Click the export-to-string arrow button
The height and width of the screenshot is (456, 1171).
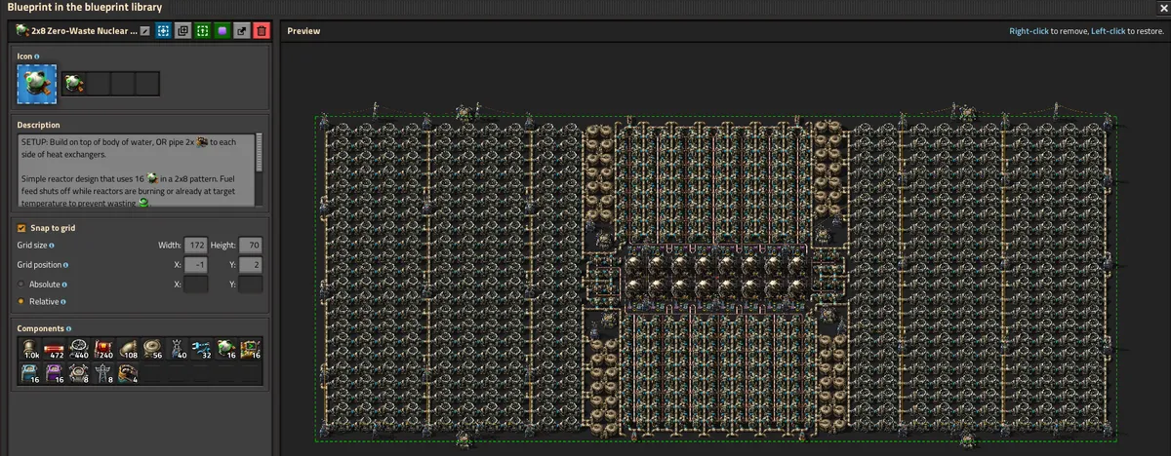click(x=241, y=31)
